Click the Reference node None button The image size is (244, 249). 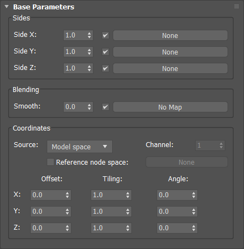tap(187, 162)
